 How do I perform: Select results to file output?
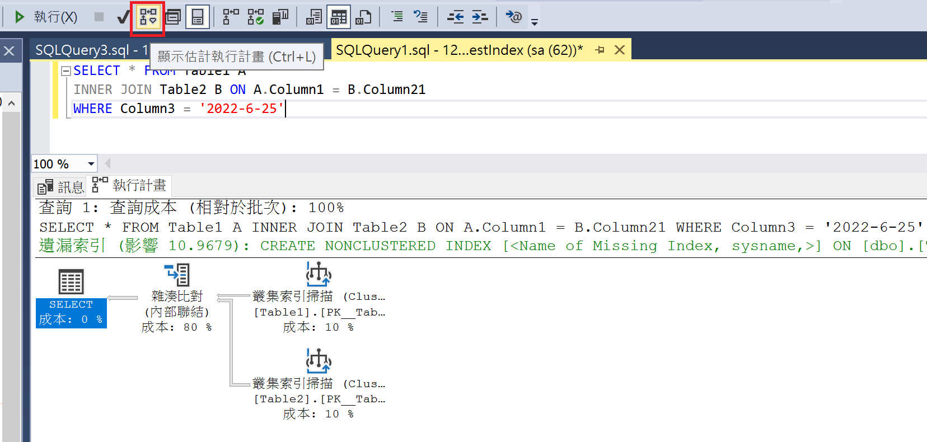point(363,17)
